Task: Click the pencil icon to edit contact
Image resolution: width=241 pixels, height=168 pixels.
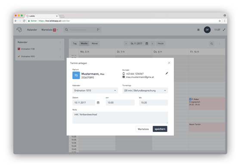Action: pos(167,73)
